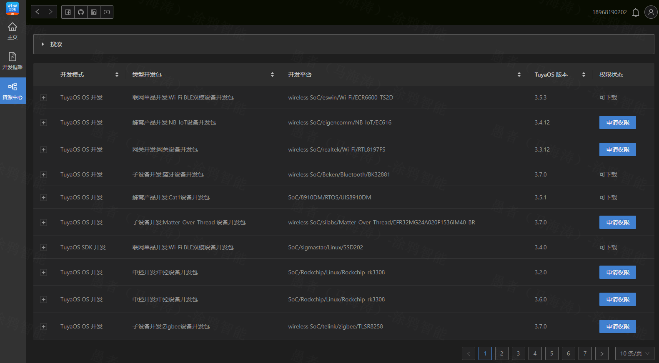Expand the ECR6600-TS2D row
Image resolution: width=659 pixels, height=363 pixels.
43,97
